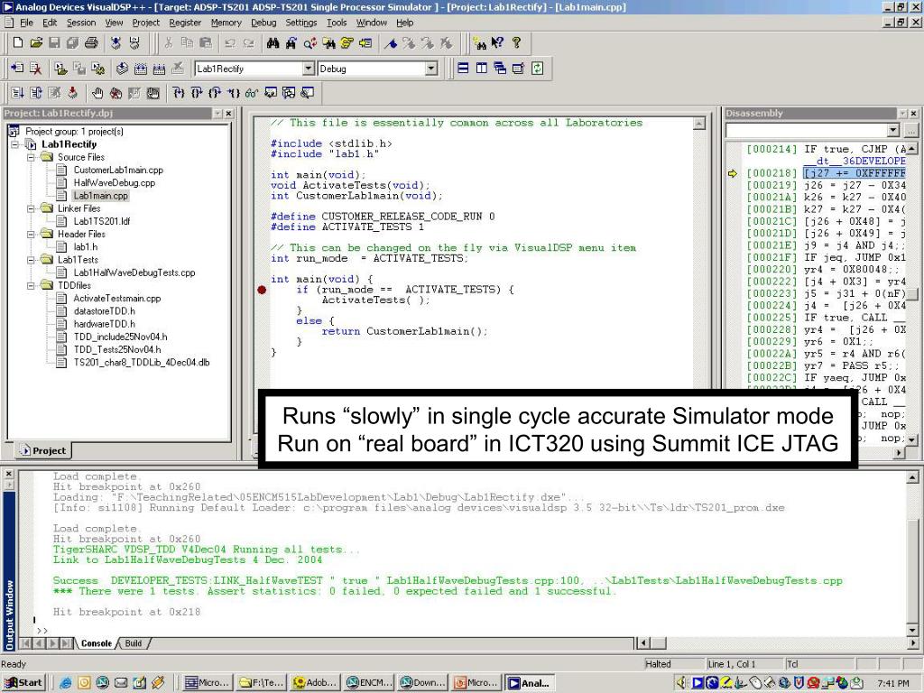Screen dimensions: 924x693
Task: Click the Rebuild All icon
Action: (159, 69)
